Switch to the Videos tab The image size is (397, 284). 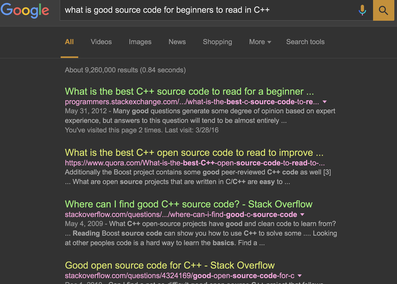coord(101,42)
